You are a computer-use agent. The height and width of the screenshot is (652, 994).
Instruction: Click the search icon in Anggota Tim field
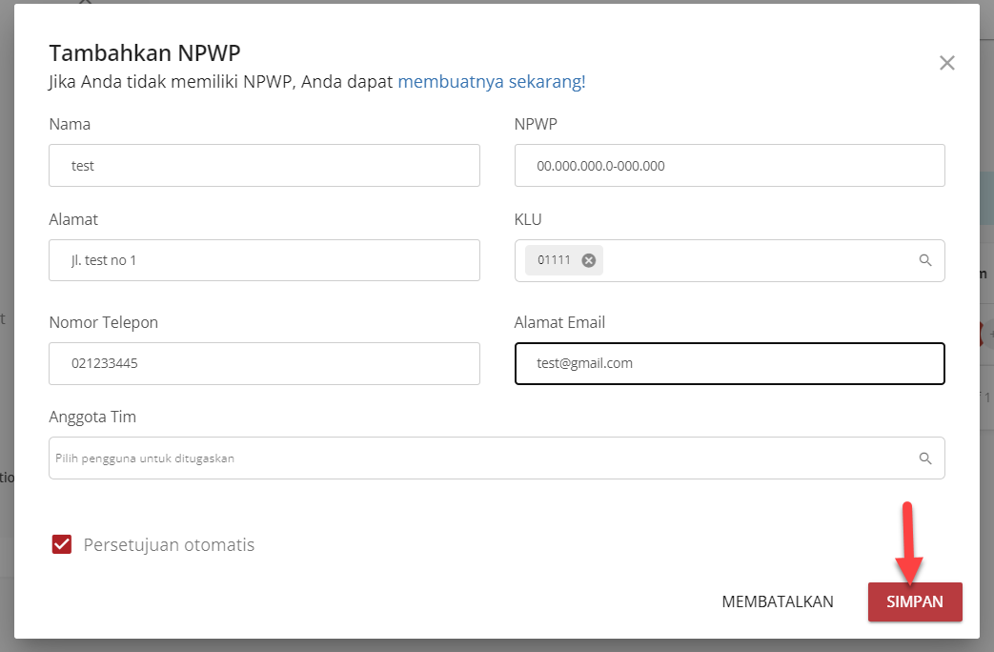(x=924, y=458)
